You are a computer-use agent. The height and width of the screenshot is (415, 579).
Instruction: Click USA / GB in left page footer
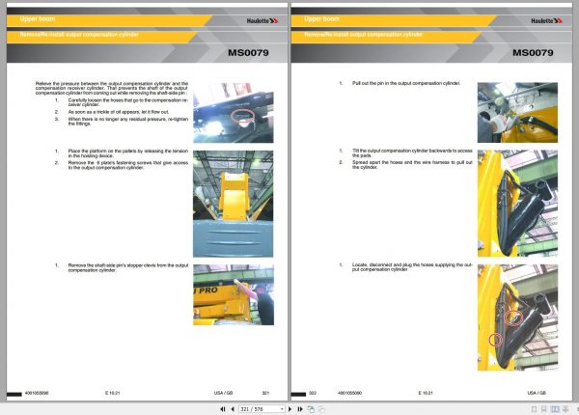[224, 393]
